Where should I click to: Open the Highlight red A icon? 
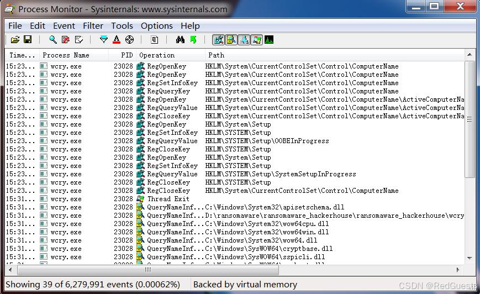click(117, 39)
